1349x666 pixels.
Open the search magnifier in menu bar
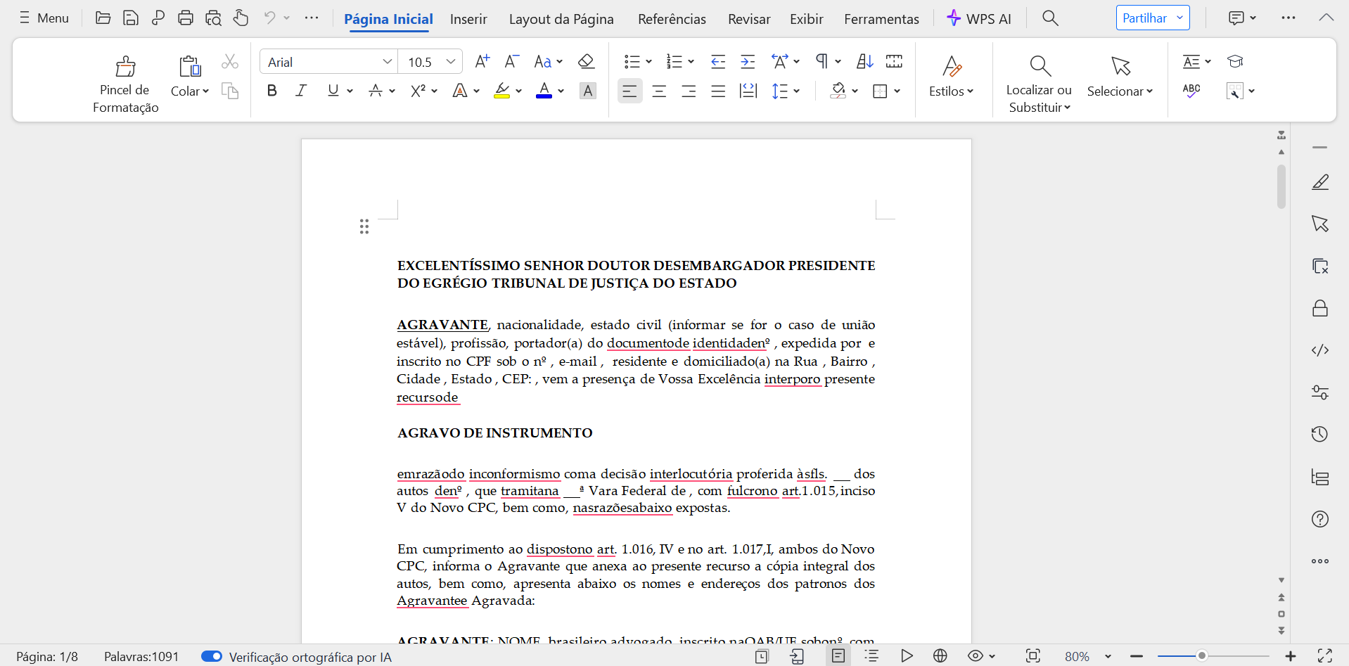coord(1050,18)
